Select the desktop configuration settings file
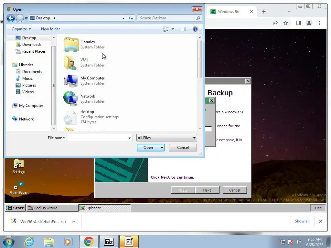The image size is (331, 248). pyautogui.click(x=99, y=117)
